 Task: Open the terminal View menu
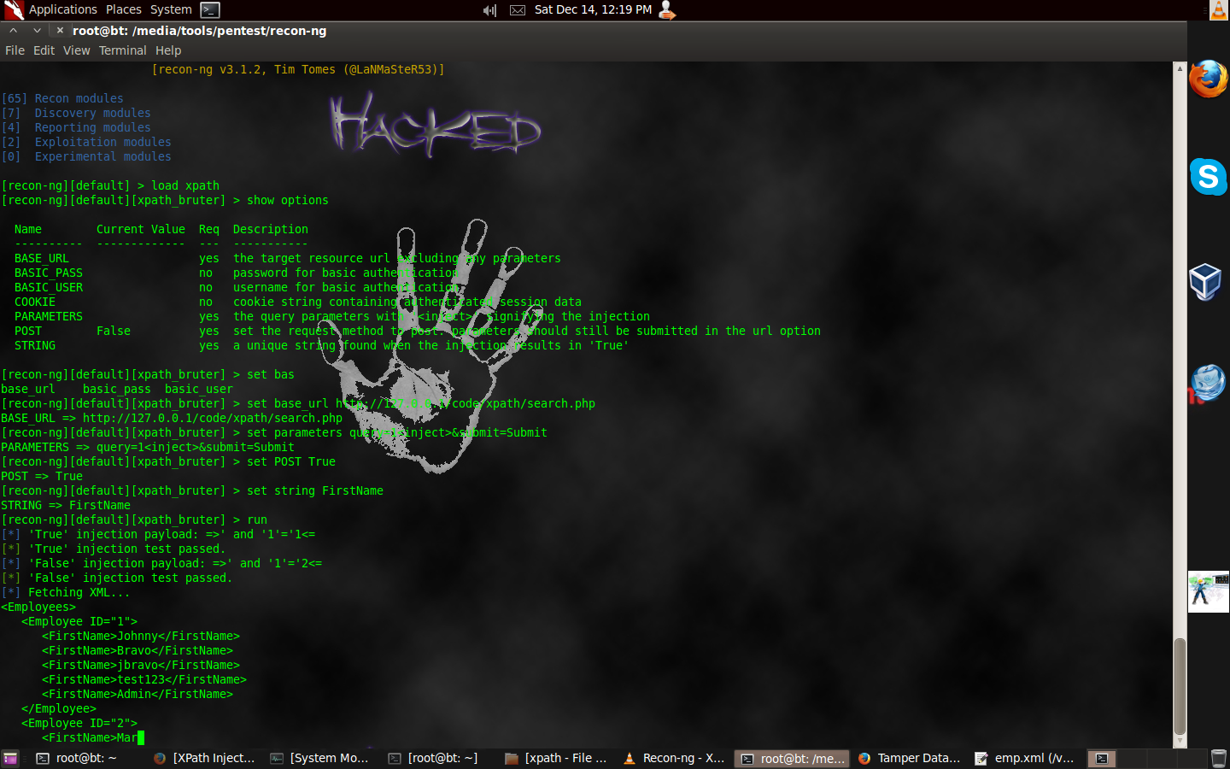click(76, 50)
